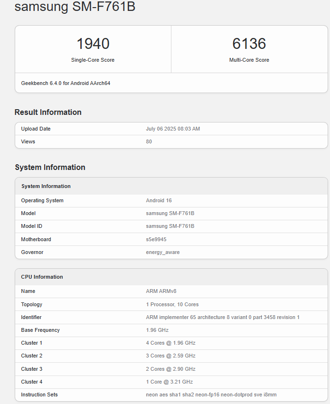Click the Multi-Core Score label

coord(249,60)
